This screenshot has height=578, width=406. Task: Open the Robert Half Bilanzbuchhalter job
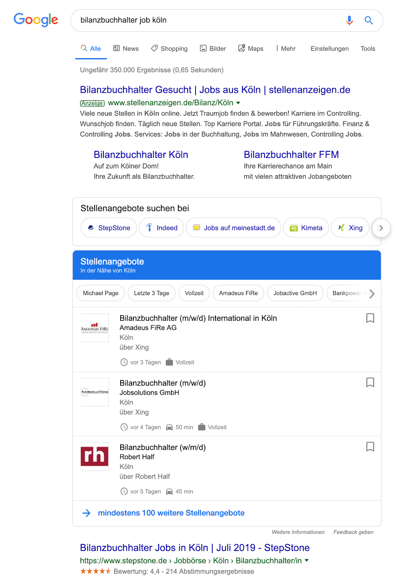[163, 447]
